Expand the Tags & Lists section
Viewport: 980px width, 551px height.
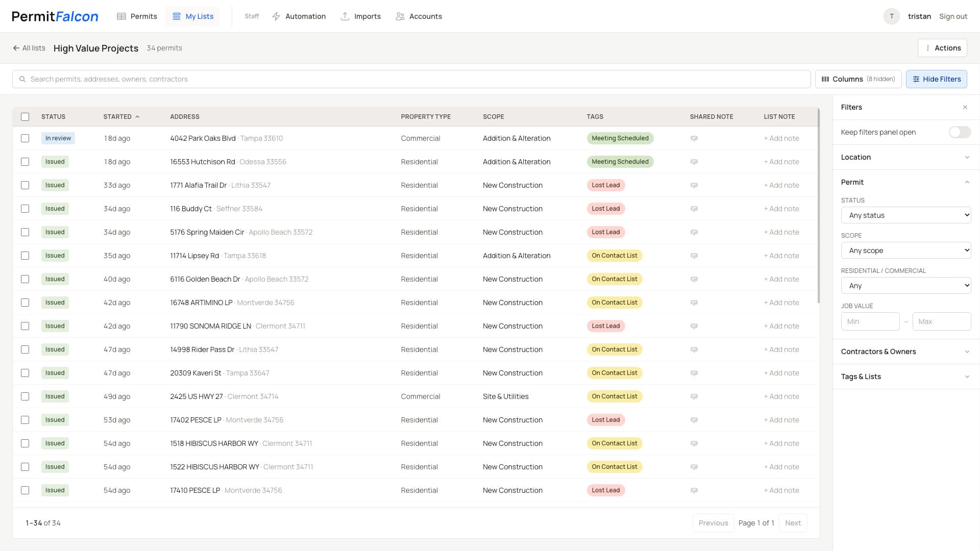(x=906, y=377)
